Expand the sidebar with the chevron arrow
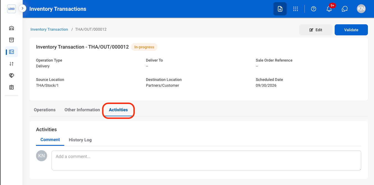Screen dimensions: 374x185 (x=22, y=8)
